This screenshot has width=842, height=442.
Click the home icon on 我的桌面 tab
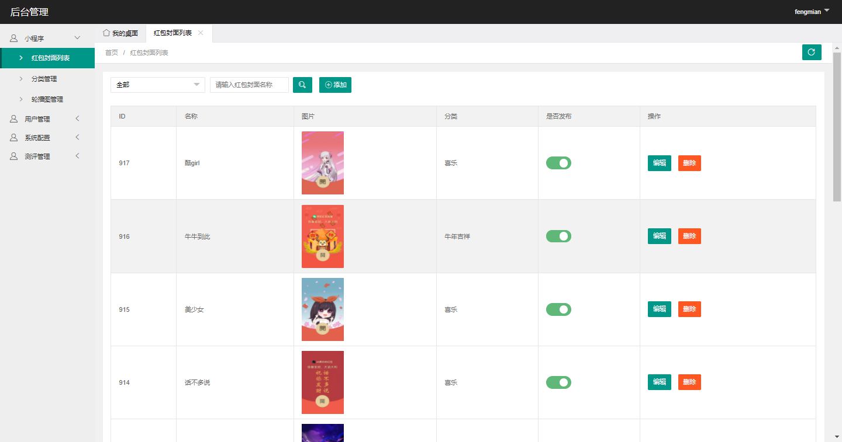click(106, 33)
